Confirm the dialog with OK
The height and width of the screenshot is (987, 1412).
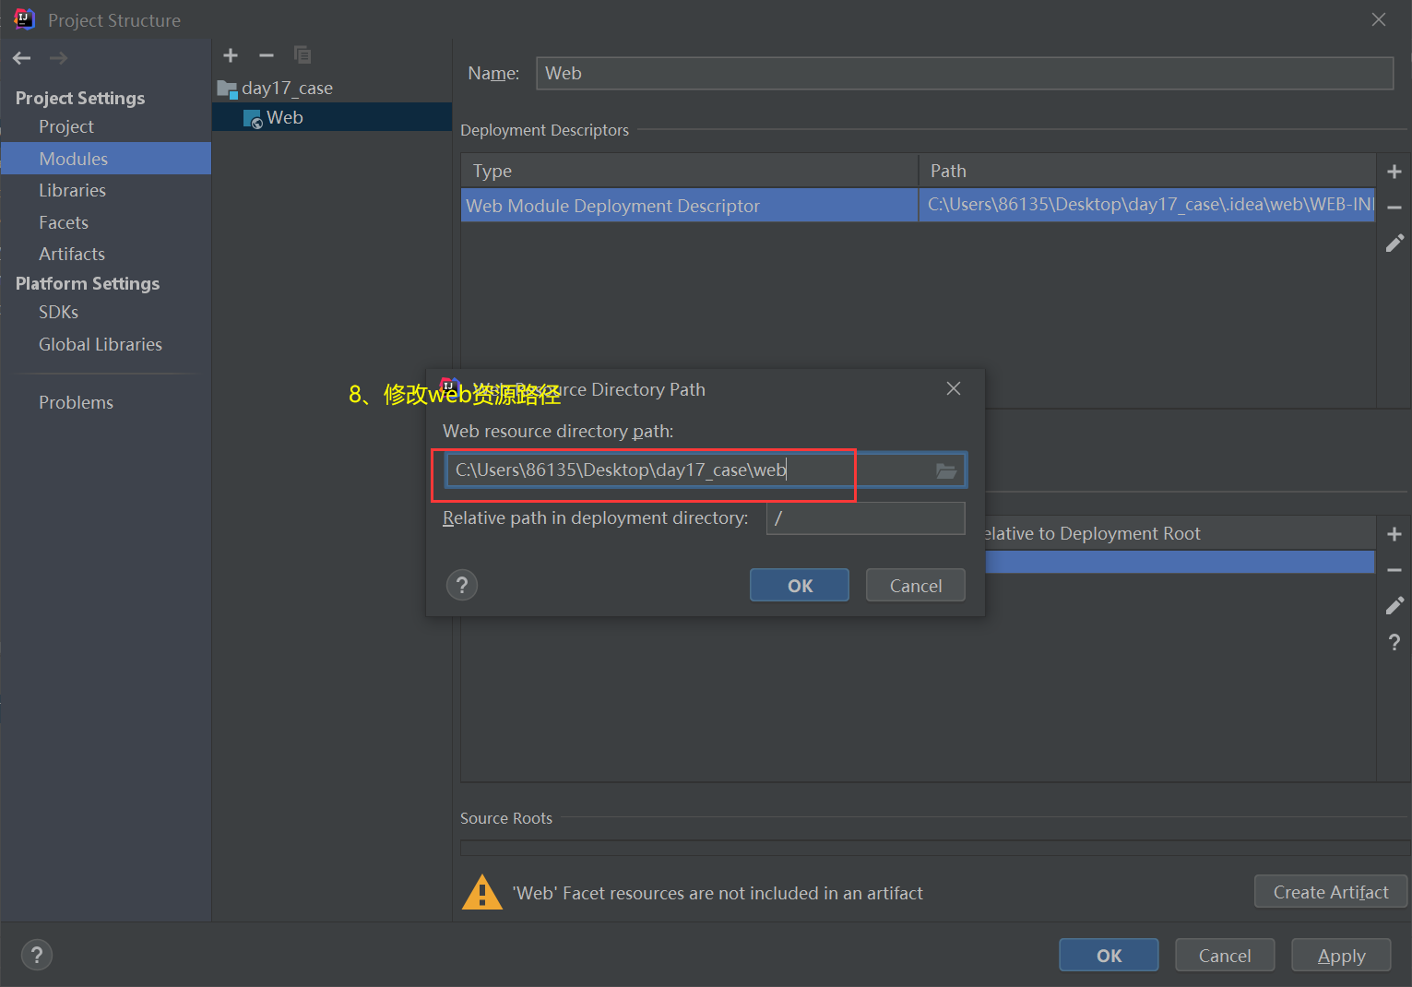pos(800,586)
